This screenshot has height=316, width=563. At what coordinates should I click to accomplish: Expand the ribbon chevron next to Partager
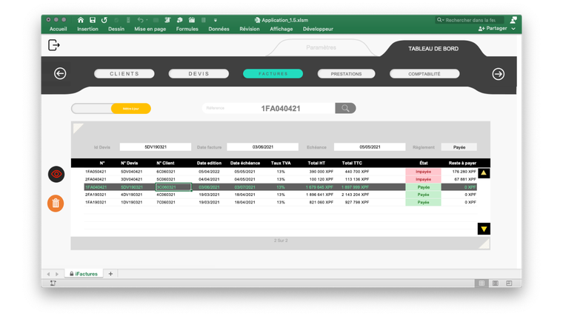513,29
